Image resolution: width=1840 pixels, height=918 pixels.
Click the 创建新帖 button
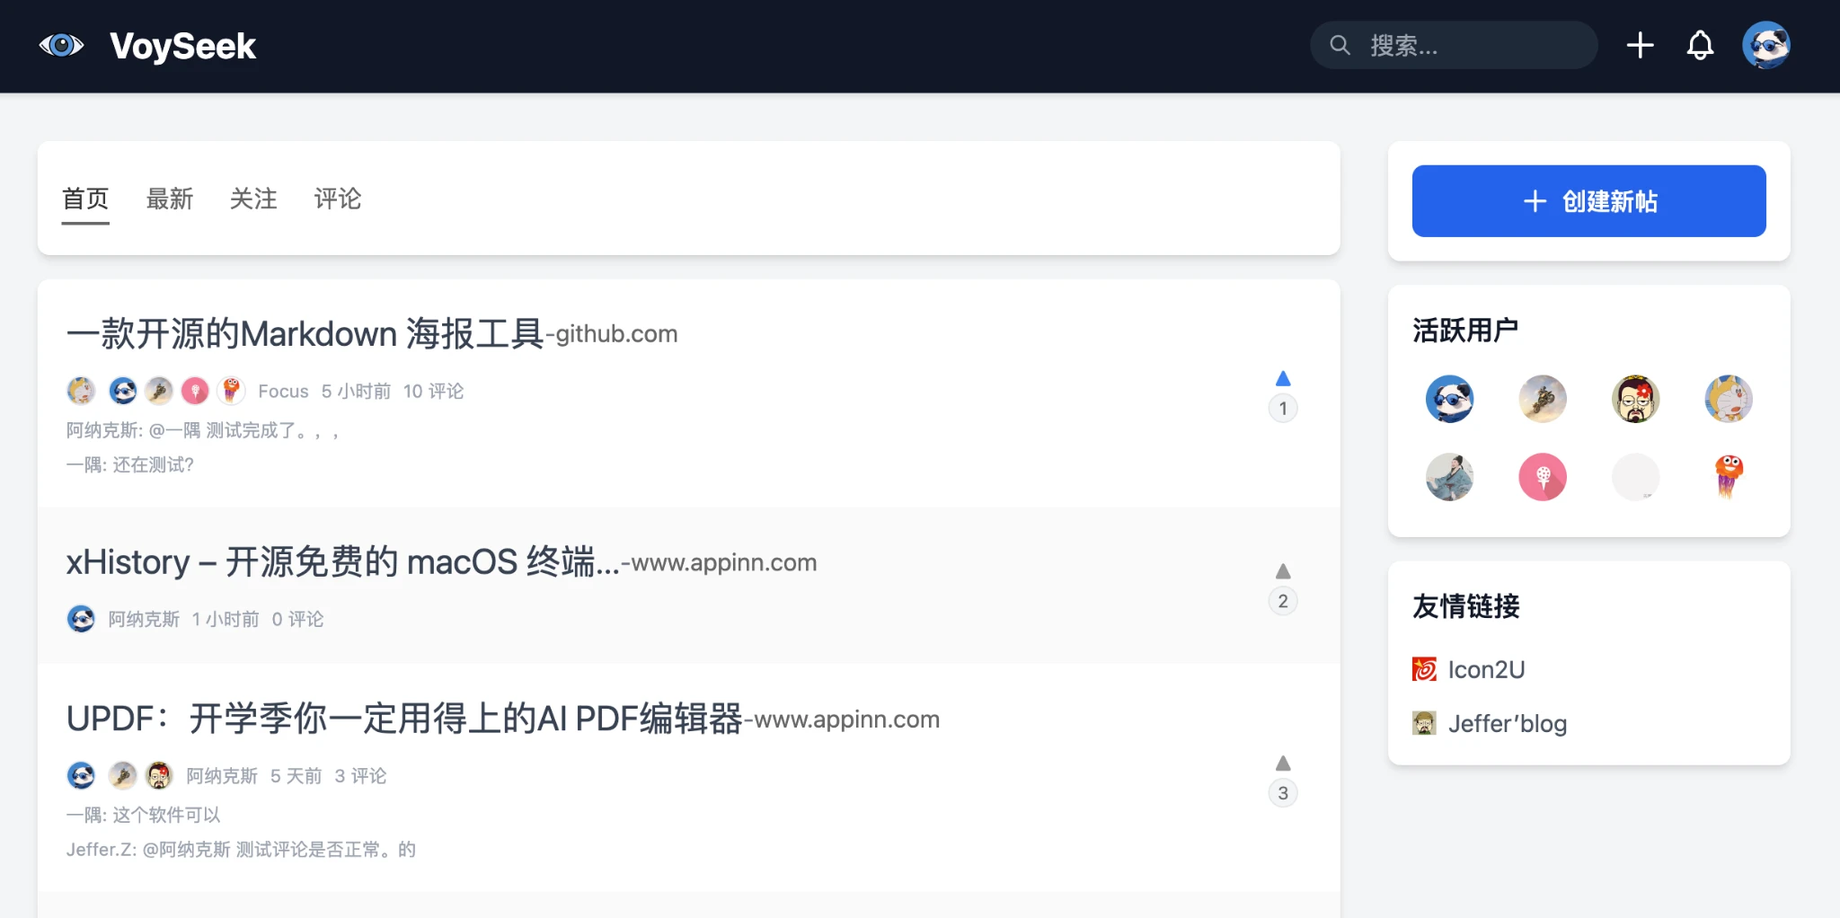tap(1588, 201)
